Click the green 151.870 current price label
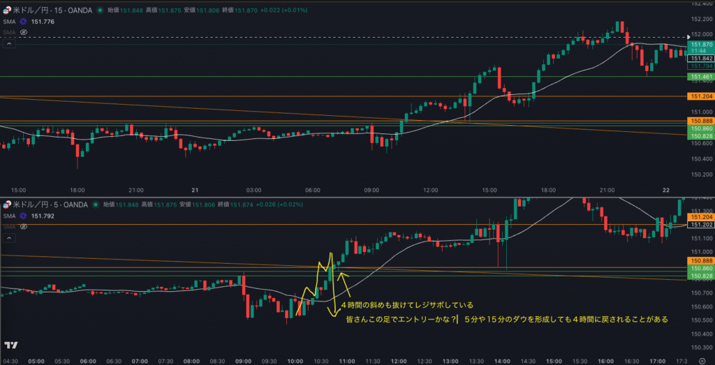715x365 pixels. (701, 45)
